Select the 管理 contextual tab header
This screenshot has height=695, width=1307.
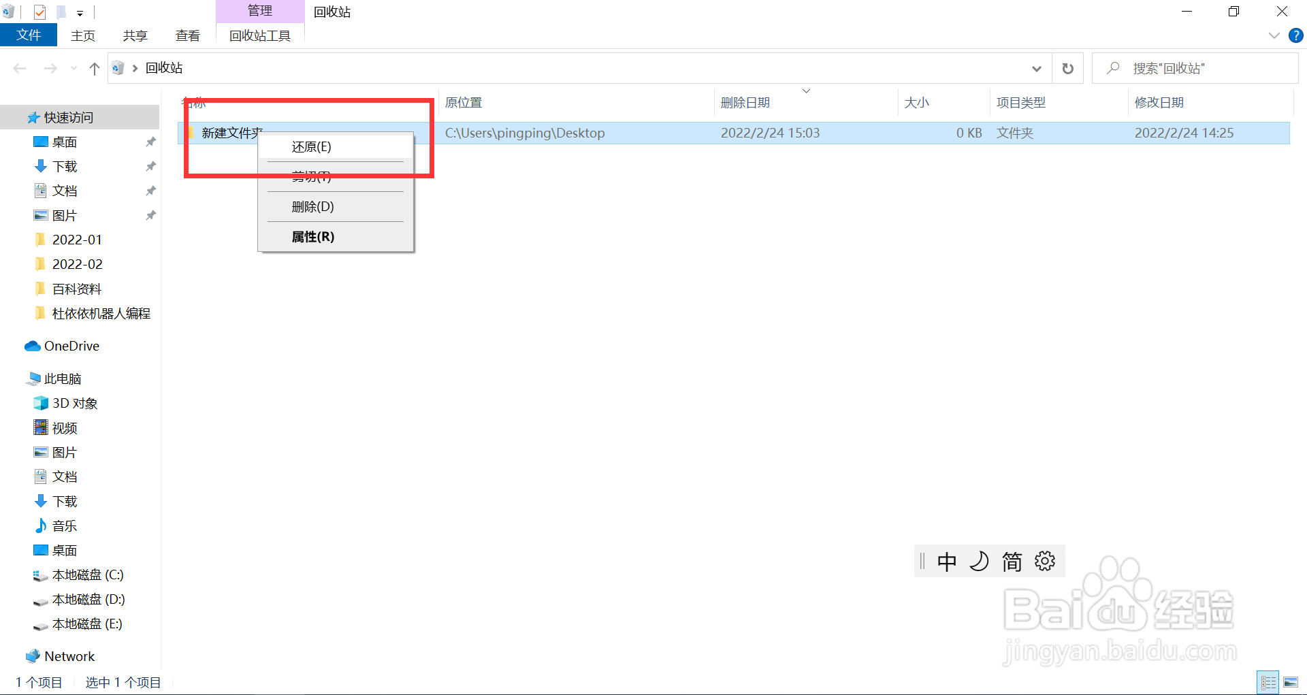[x=260, y=11]
